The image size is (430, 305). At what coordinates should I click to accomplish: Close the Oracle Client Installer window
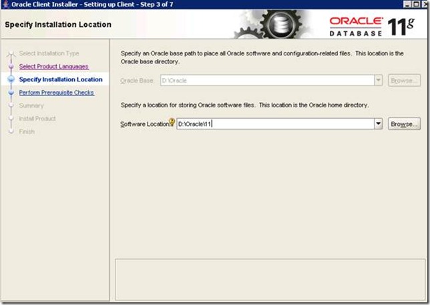pos(423,5)
